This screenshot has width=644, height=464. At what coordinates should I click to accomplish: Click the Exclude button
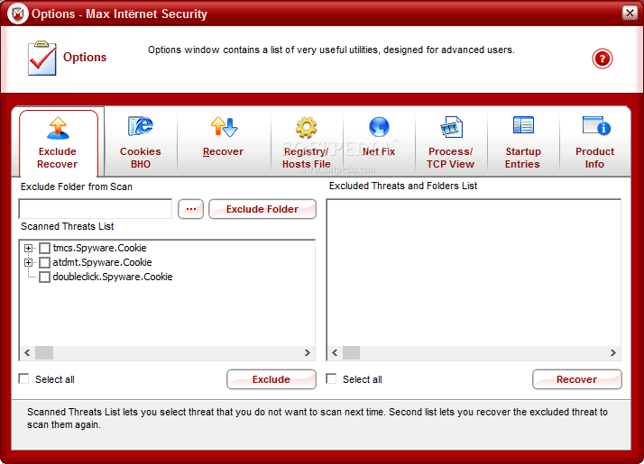271,379
